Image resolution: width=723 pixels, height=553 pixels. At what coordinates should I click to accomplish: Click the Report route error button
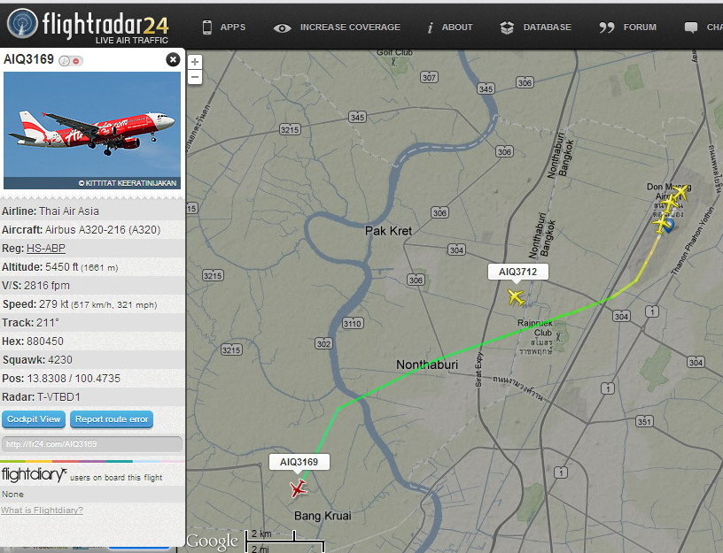pos(112,419)
